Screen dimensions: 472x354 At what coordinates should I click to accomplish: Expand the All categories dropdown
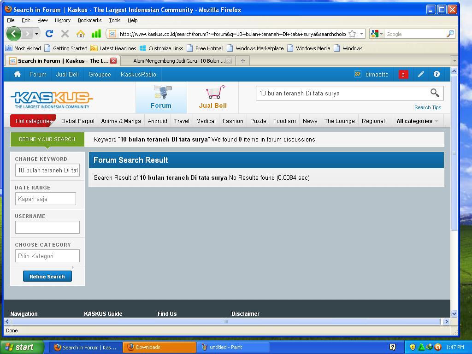(417, 121)
